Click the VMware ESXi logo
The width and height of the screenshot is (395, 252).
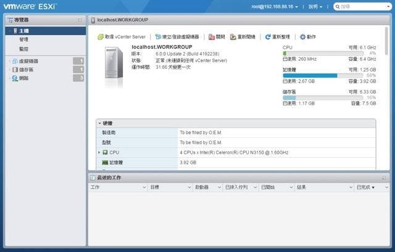(30, 6)
